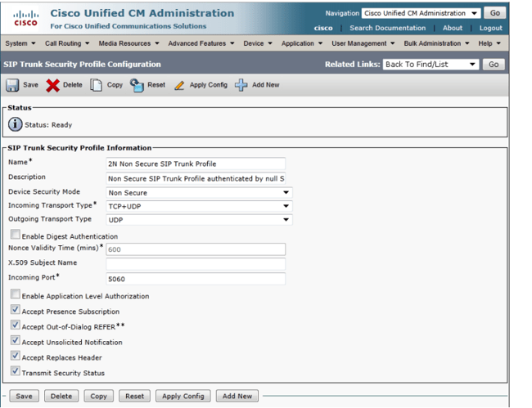The height and width of the screenshot is (408, 532).
Task: Uncheck Accept Replaces Header
Action: 15,355
